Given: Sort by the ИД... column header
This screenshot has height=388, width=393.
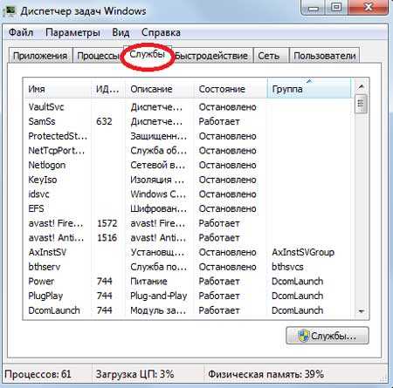Looking at the screenshot, I should pos(107,89).
